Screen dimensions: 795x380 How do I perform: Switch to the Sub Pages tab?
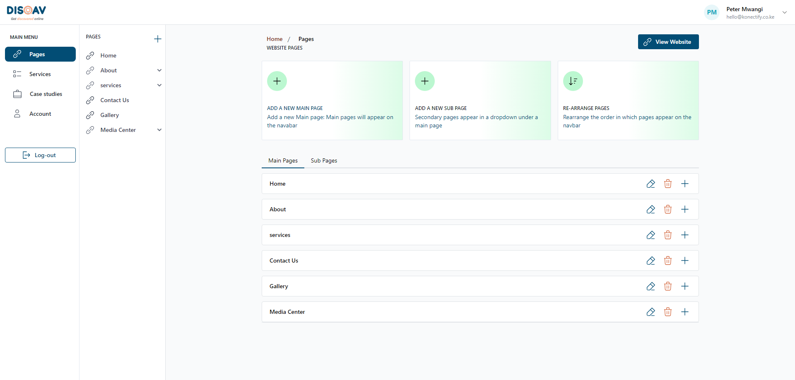(x=324, y=160)
